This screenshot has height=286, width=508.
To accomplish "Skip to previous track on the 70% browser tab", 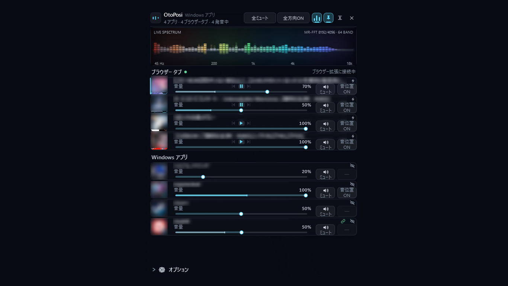I will click(234, 86).
